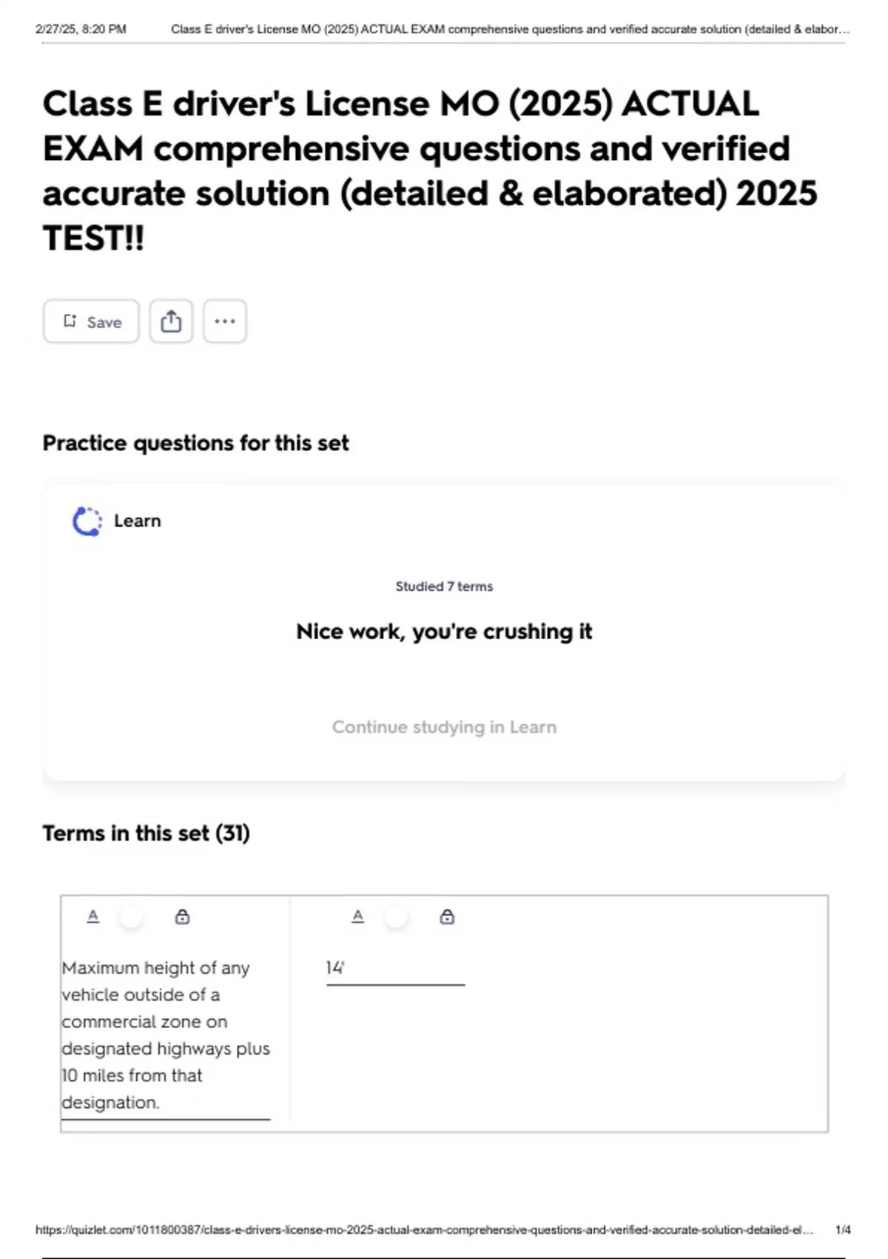The height and width of the screenshot is (1259, 888).
Task: Click the Save button for this set
Action: (x=91, y=321)
